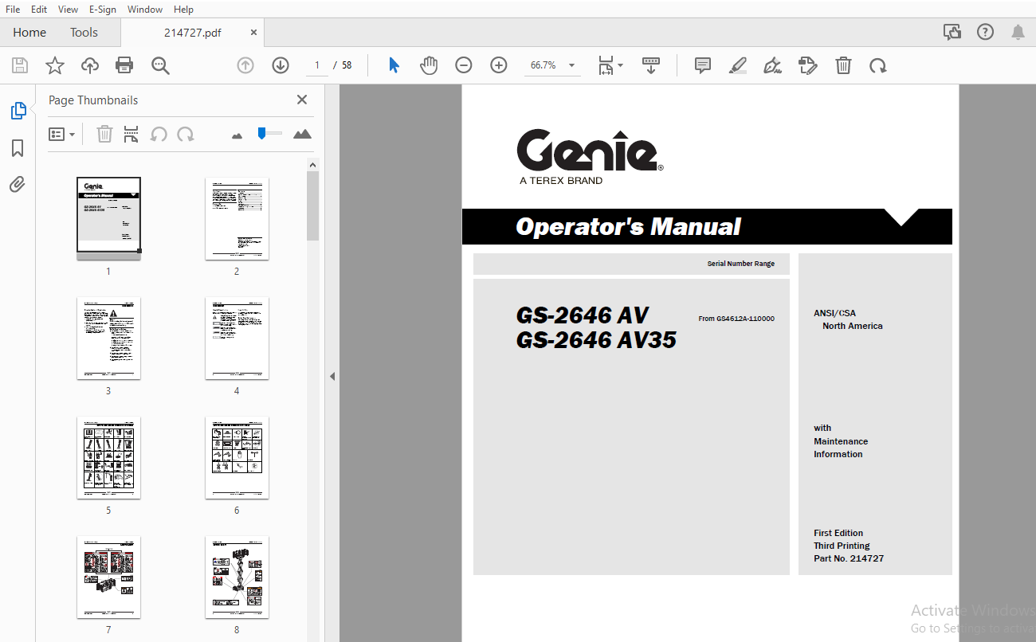Screen dimensions: 1036x642
Task: Click the thumbnails panel scrollbar thumb
Action: (x=313, y=206)
